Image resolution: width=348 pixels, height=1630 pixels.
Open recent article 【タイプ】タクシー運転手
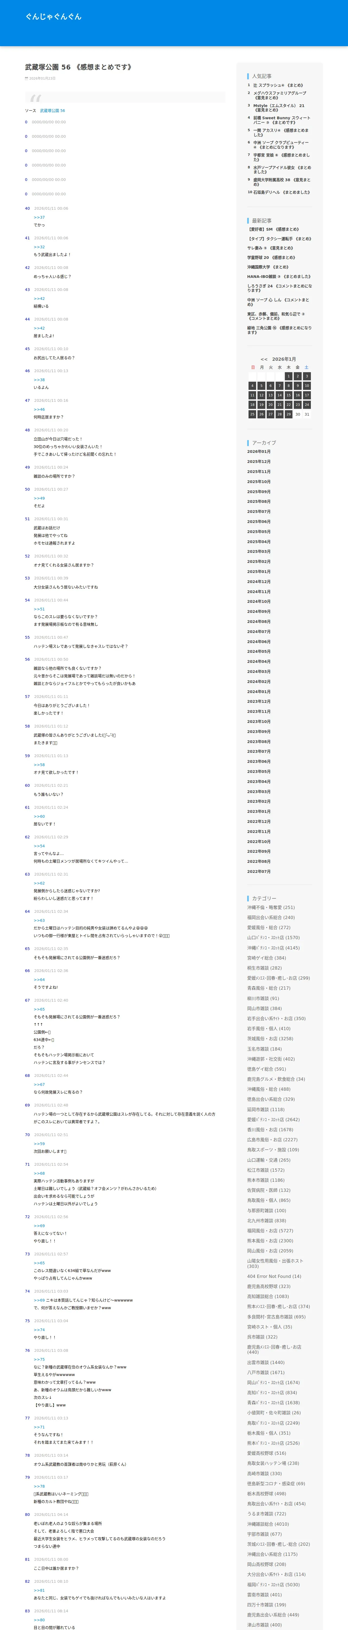(x=279, y=239)
